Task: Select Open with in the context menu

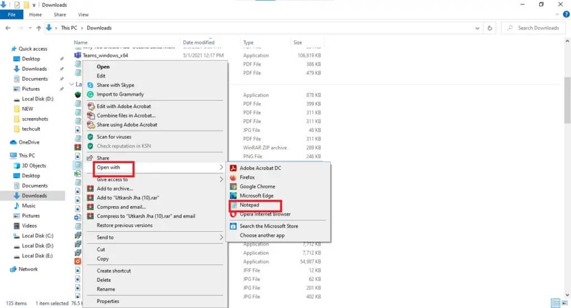Action: tap(155, 167)
